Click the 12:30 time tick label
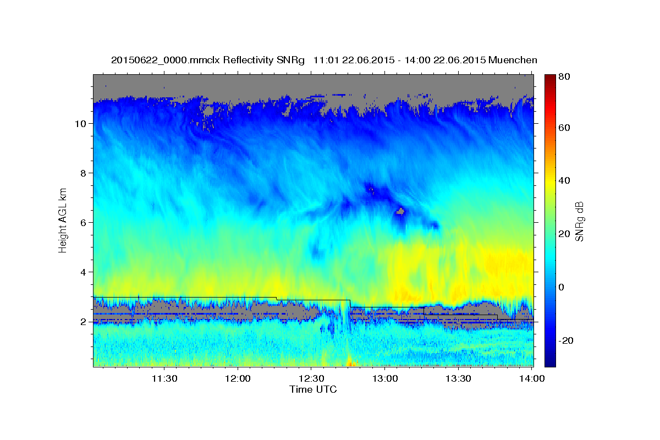 (x=311, y=378)
